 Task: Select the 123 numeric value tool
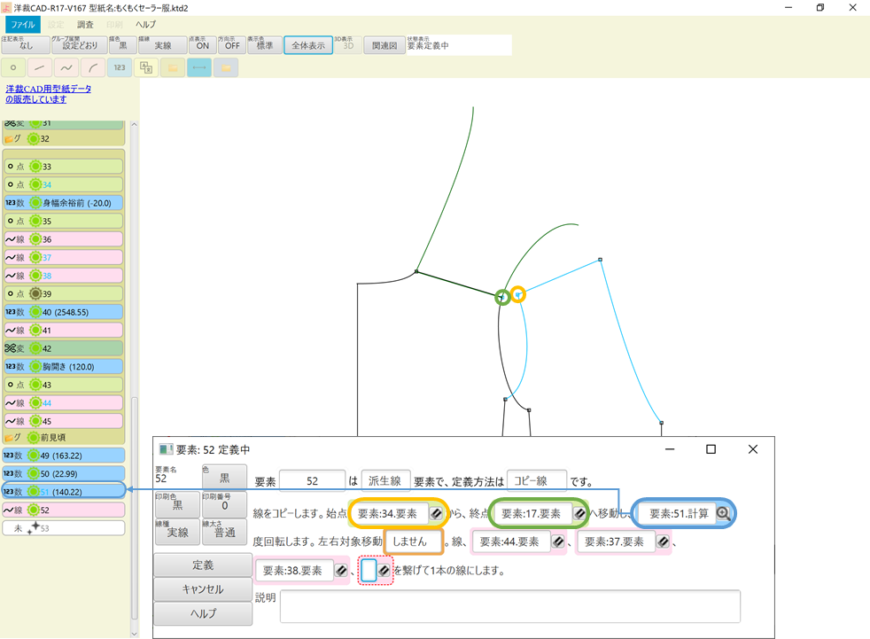pos(119,66)
